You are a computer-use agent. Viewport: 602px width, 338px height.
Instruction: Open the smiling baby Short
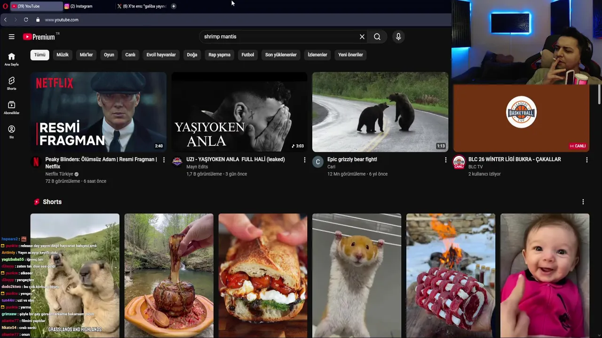click(545, 276)
